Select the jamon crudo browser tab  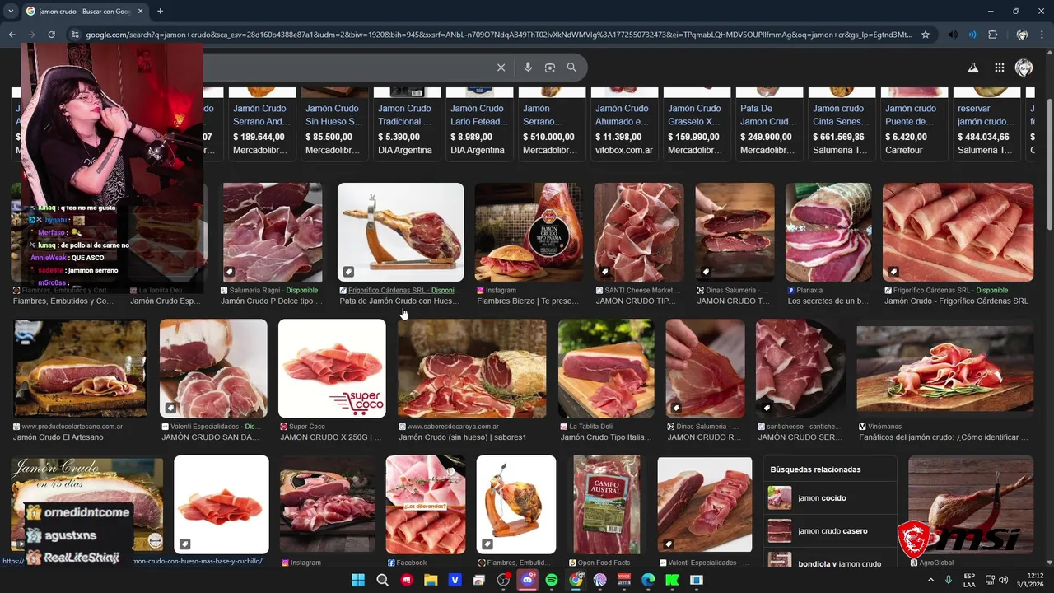coord(83,11)
